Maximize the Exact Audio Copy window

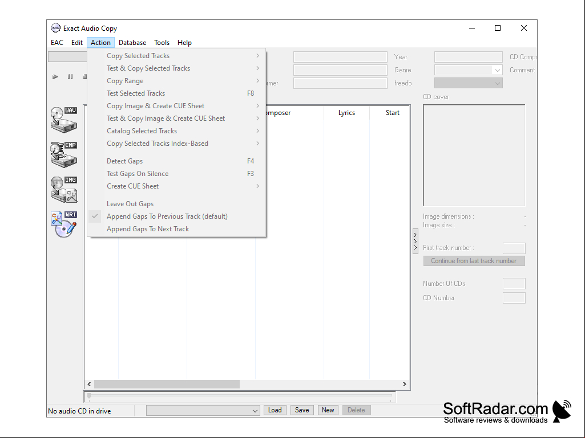498,28
